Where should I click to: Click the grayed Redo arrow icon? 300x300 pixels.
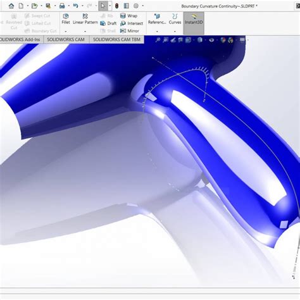tap(89, 6)
